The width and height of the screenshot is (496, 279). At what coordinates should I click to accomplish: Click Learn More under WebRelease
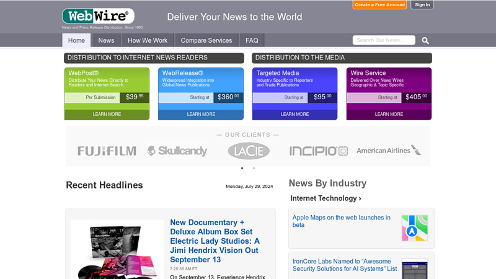[x=201, y=114]
